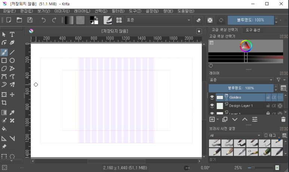
Task: Toggle the lock on Guides layer
Action: tap(268, 98)
